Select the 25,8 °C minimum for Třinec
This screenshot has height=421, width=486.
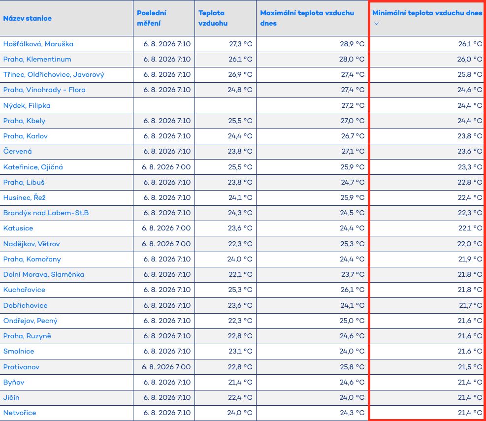470,75
